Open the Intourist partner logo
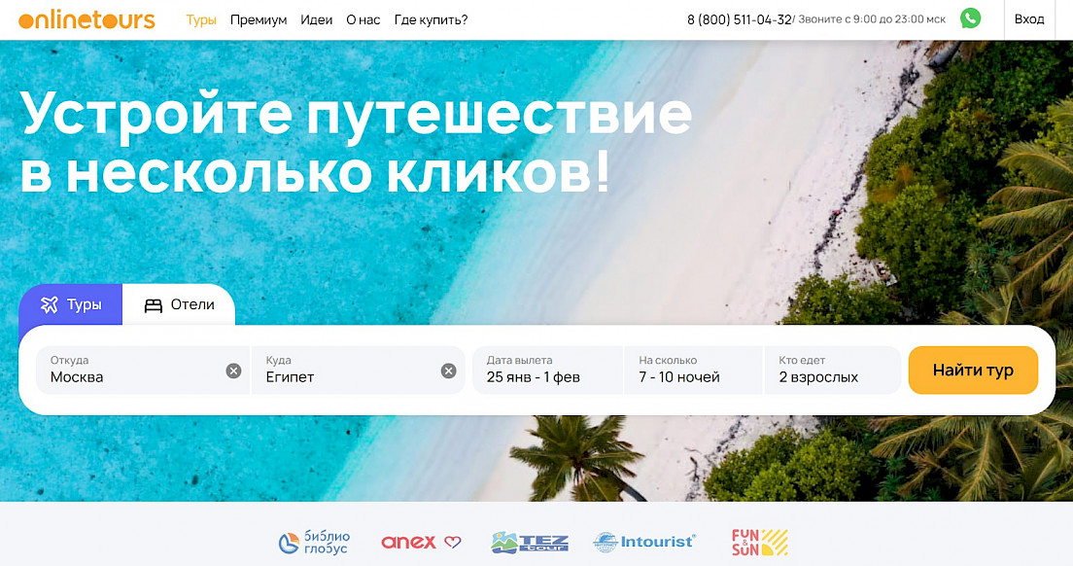This screenshot has height=566, width=1073. coord(644,542)
